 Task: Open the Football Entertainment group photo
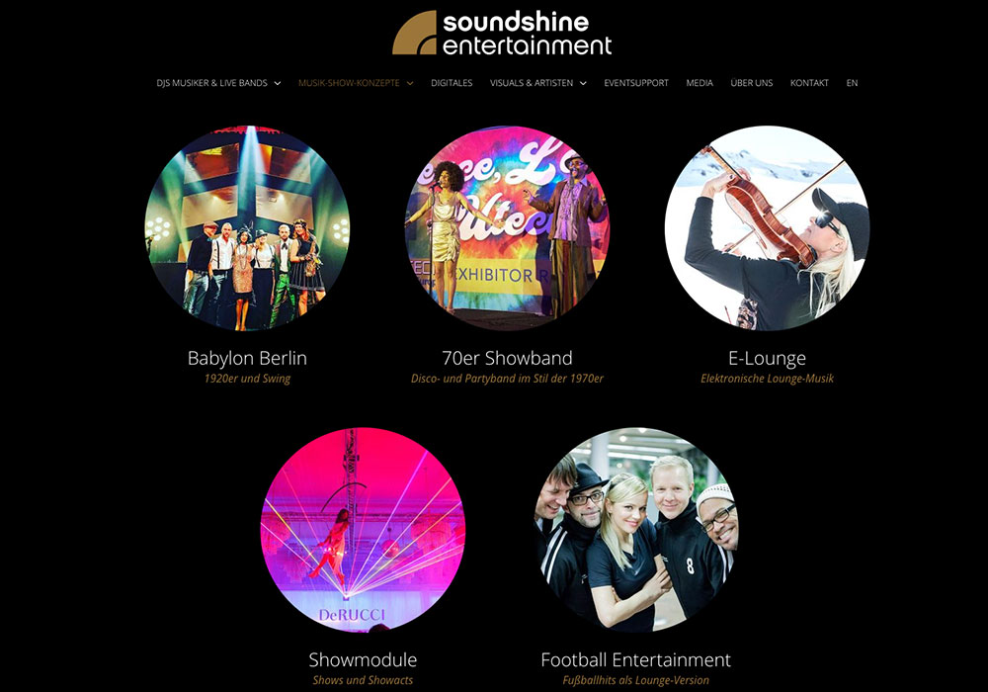click(635, 530)
